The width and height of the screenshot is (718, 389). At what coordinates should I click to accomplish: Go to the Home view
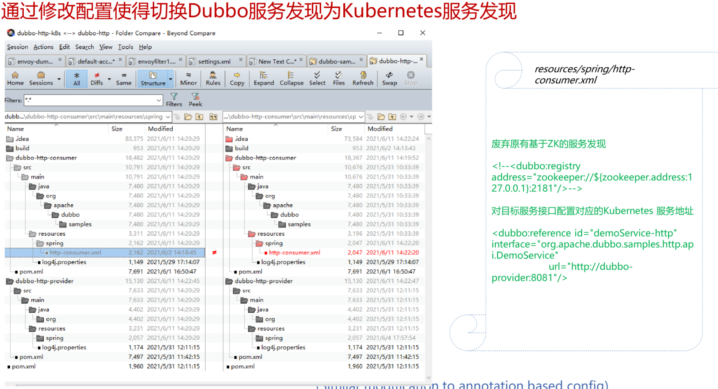[15, 78]
